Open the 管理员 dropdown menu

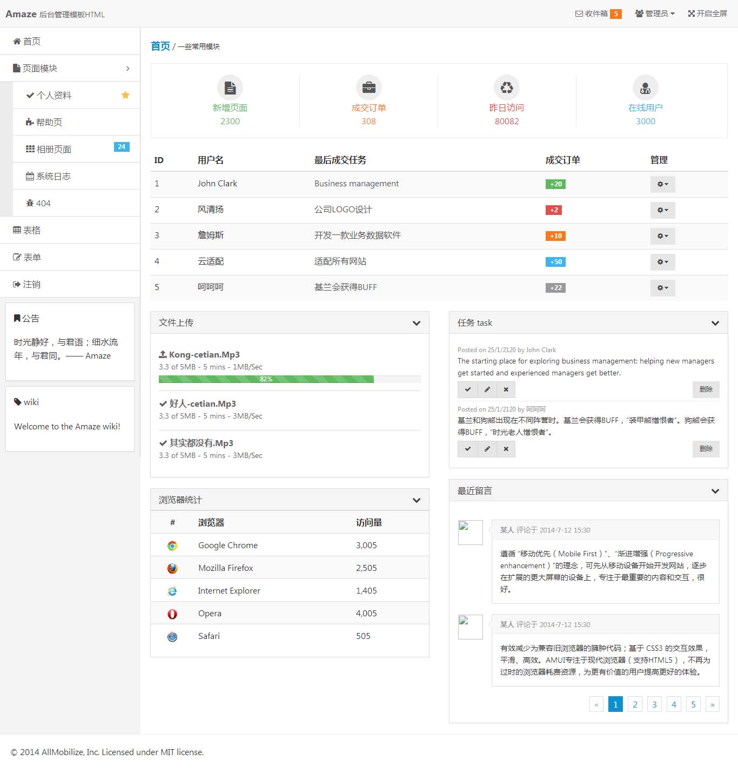click(655, 14)
